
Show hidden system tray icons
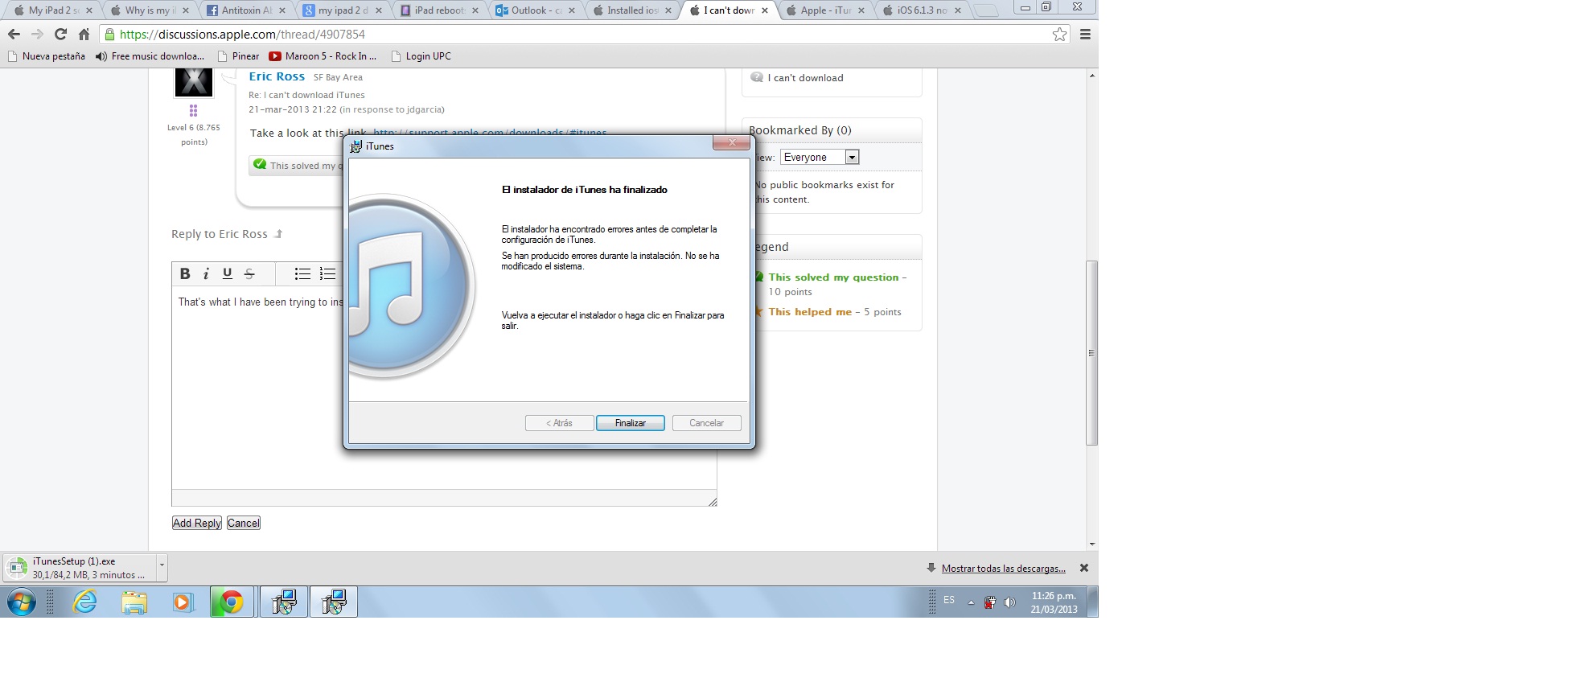(x=971, y=602)
